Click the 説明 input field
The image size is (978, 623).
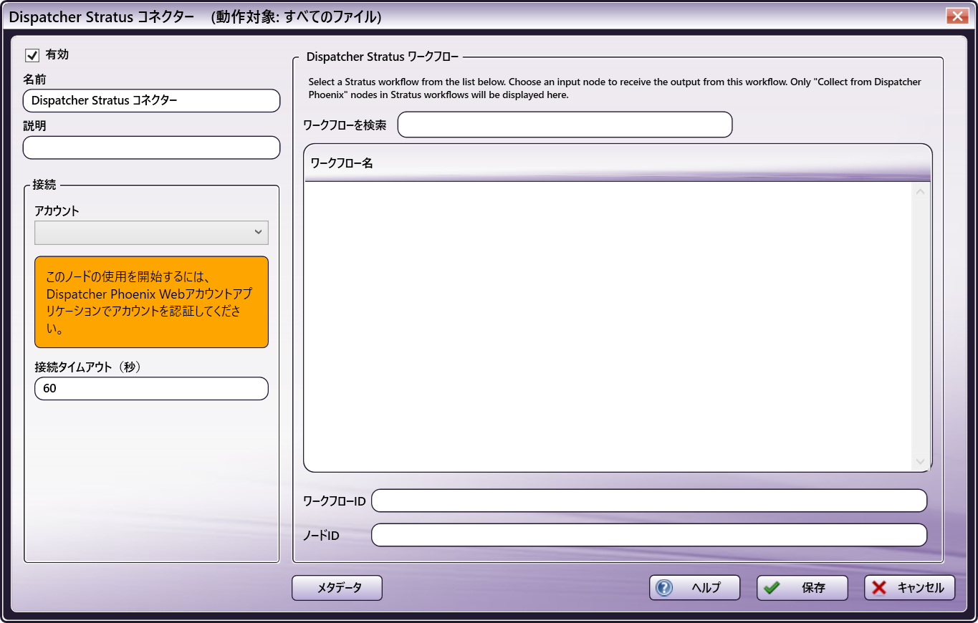[x=151, y=148]
